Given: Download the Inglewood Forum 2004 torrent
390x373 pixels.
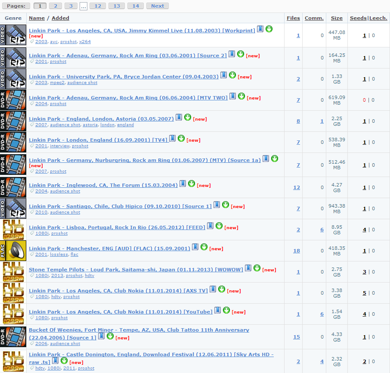Looking at the screenshot, I should click(192, 184).
